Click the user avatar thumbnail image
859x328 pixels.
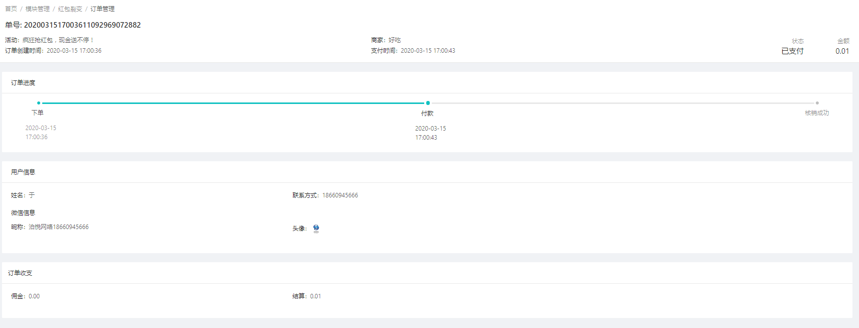(316, 229)
